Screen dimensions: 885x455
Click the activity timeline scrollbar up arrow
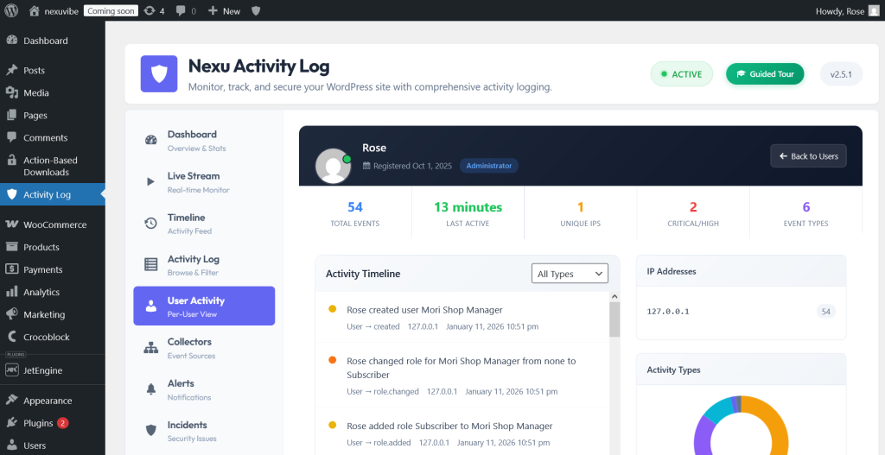coord(614,296)
